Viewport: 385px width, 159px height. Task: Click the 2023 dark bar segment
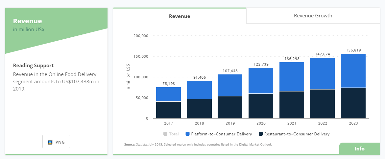point(353,103)
